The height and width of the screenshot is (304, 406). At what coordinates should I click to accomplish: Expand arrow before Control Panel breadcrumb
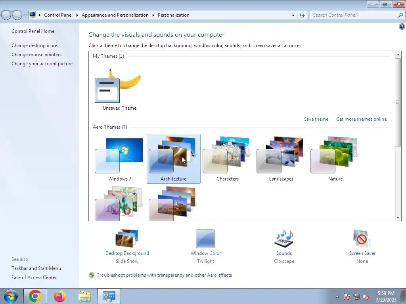pos(40,15)
